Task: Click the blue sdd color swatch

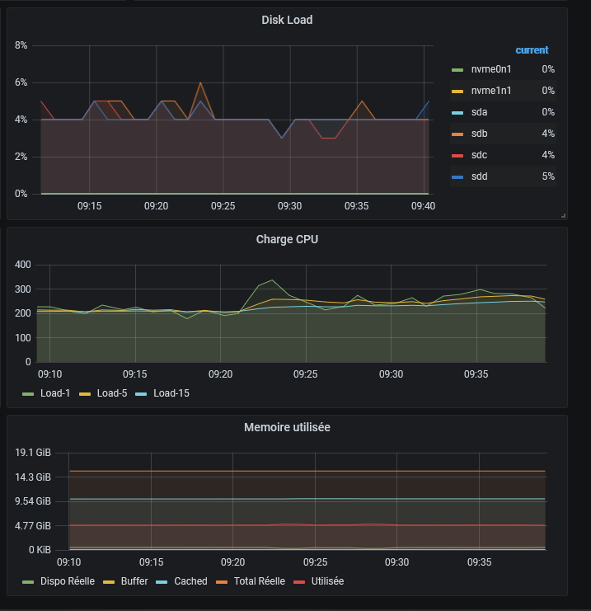Action: pyautogui.click(x=457, y=177)
